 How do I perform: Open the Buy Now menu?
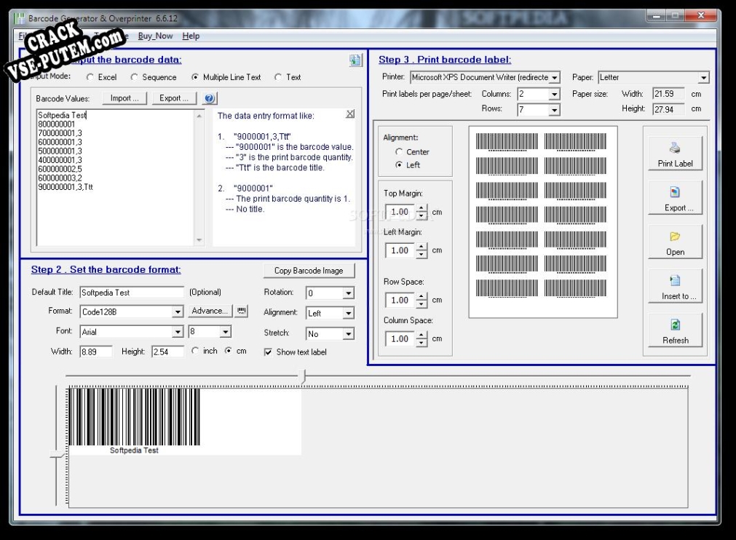pos(155,35)
